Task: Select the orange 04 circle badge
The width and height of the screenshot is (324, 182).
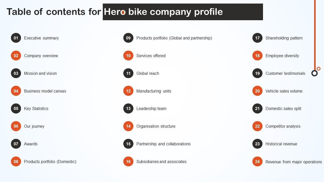Action: (16, 91)
